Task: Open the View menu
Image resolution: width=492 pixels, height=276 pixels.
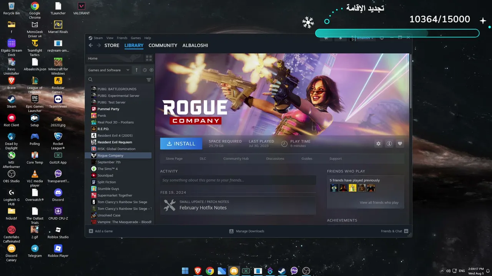Action: pos(110,38)
